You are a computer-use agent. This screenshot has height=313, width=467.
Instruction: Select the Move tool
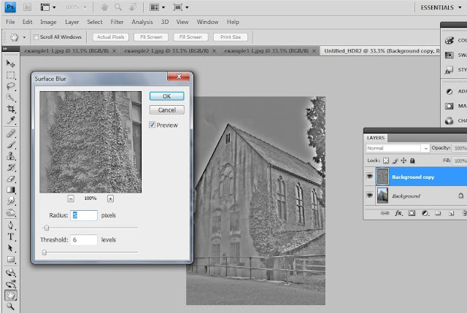click(11, 63)
